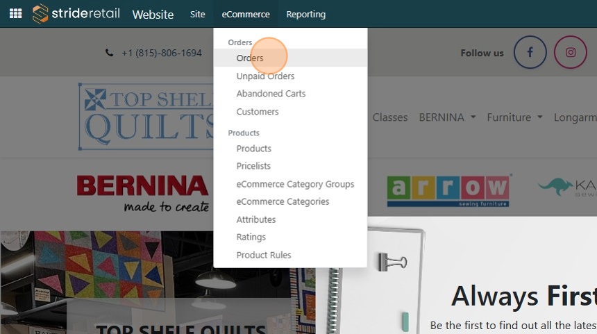Click the phone number +1 (815)-806-1694
The image size is (597, 334).
[x=162, y=53]
